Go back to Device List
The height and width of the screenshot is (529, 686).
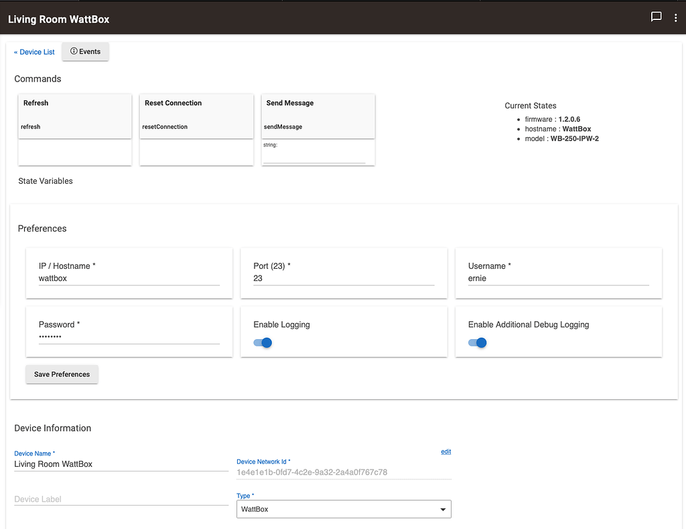click(34, 52)
